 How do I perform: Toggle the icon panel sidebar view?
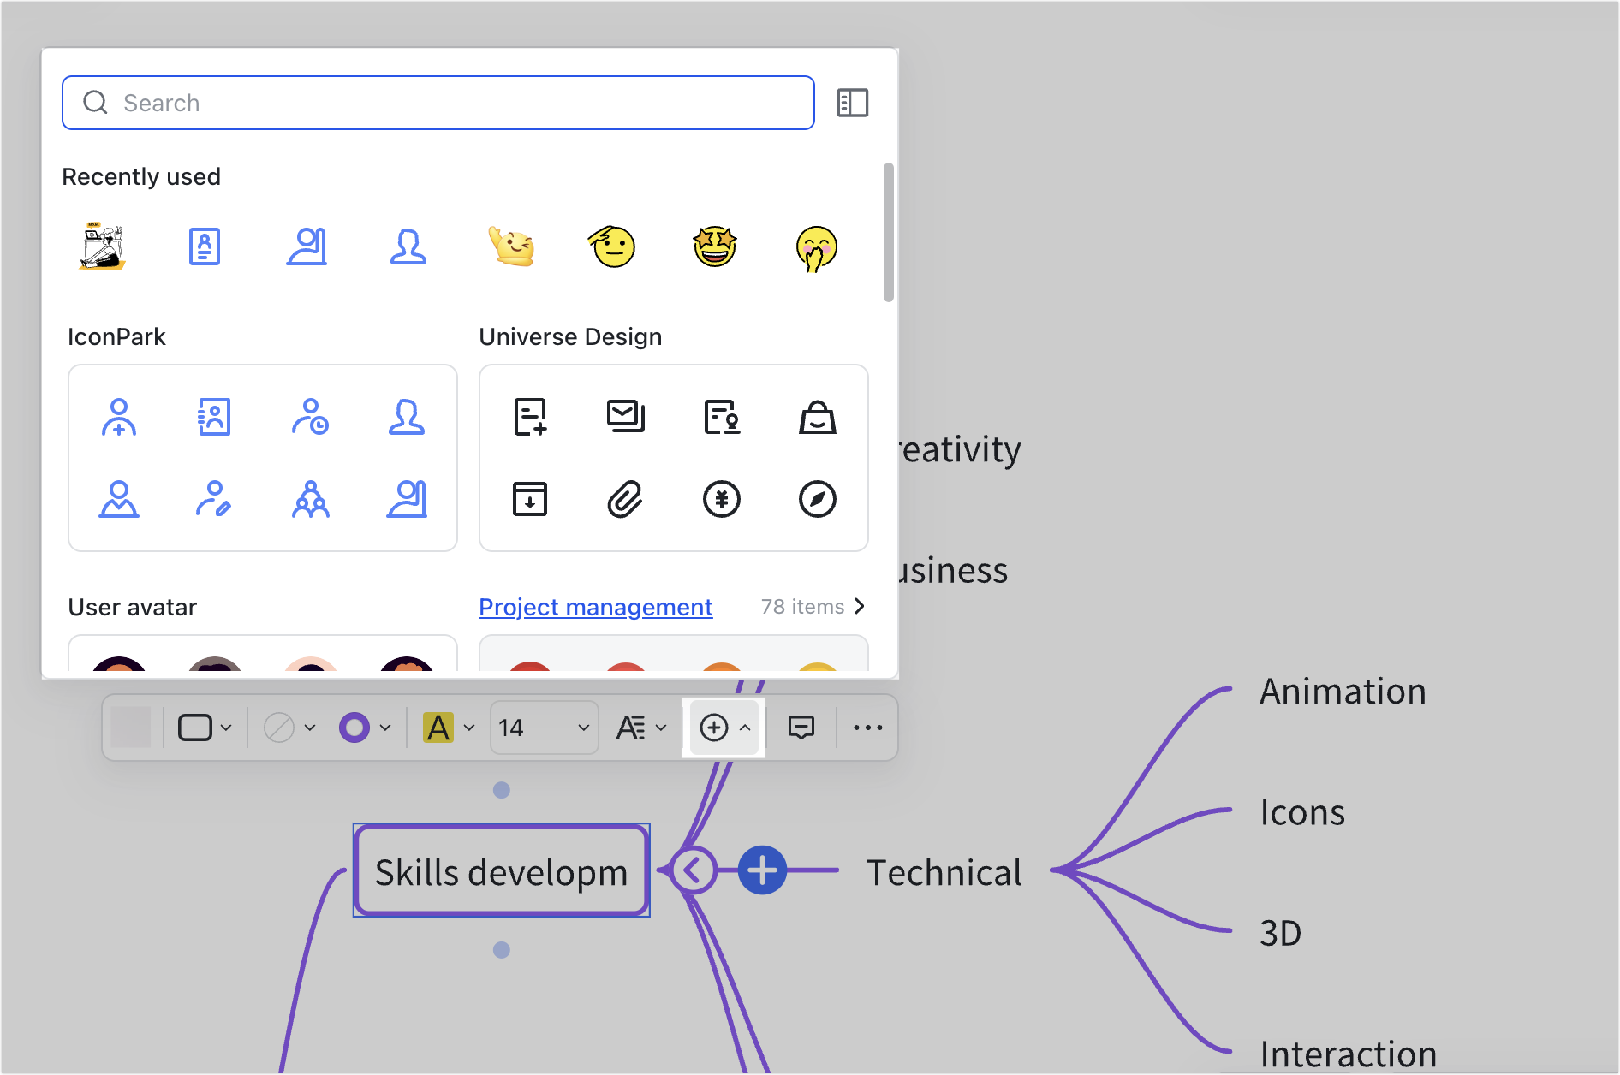pyautogui.click(x=853, y=102)
